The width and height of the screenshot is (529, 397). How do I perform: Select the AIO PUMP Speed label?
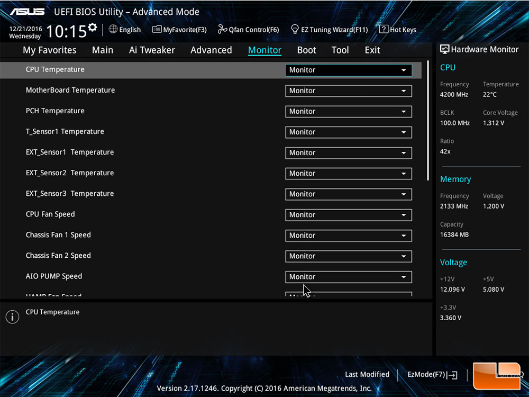tap(53, 276)
